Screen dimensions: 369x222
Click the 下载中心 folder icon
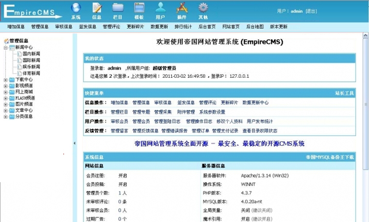pyautogui.click(x=12, y=80)
